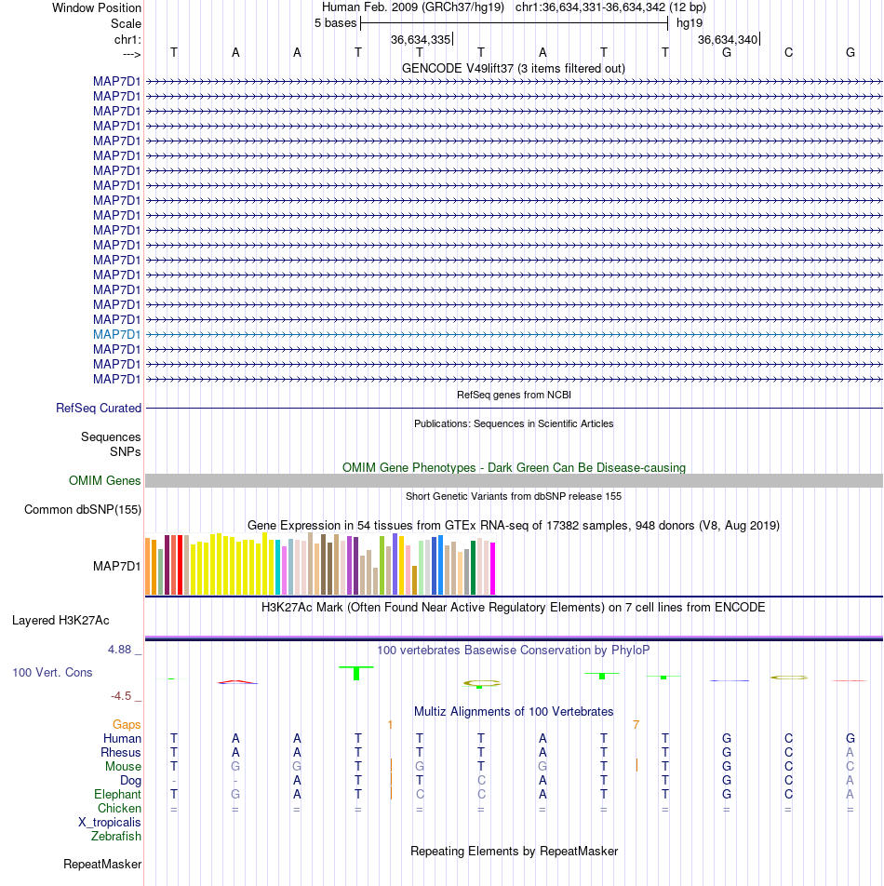This screenshot has height=886, width=884.
Task: Click the Sequences track label
Action: (x=111, y=436)
